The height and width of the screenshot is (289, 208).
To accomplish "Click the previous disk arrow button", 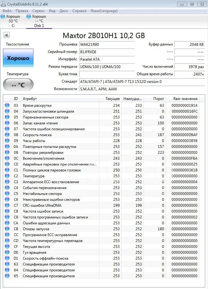I will point(6,35).
